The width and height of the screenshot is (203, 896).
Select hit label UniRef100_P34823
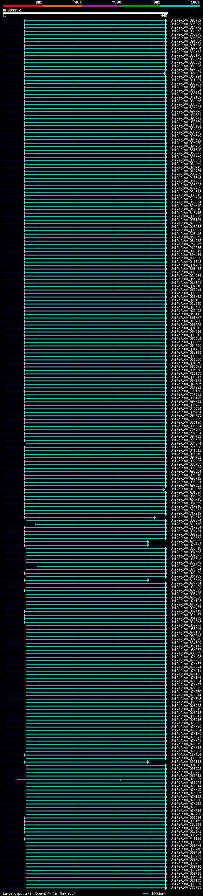tap(186, 192)
